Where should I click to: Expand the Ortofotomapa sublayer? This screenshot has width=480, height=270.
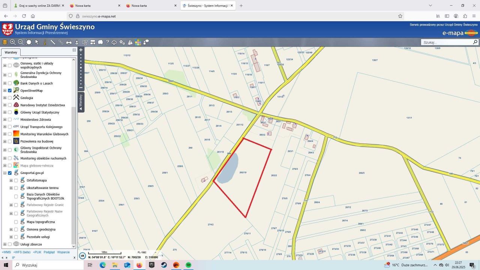[x=11, y=180]
